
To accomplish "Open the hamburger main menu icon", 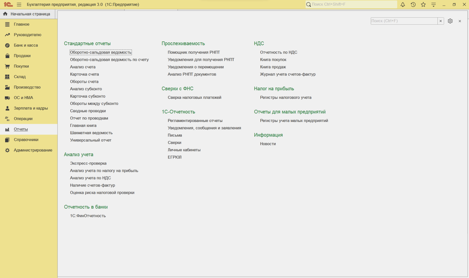I will tap(19, 5).
